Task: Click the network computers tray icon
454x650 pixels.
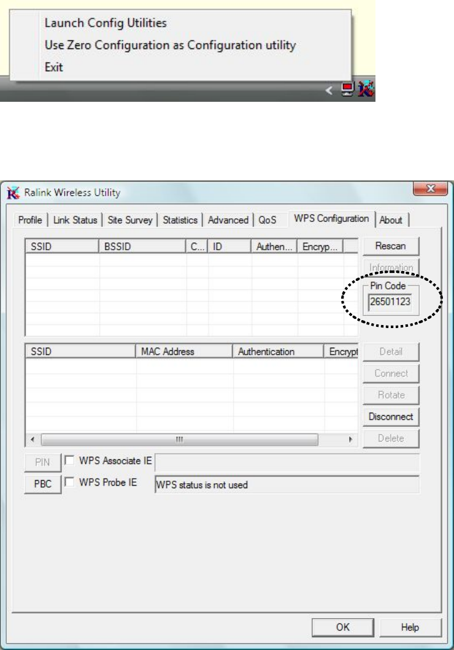Action: pos(347,89)
